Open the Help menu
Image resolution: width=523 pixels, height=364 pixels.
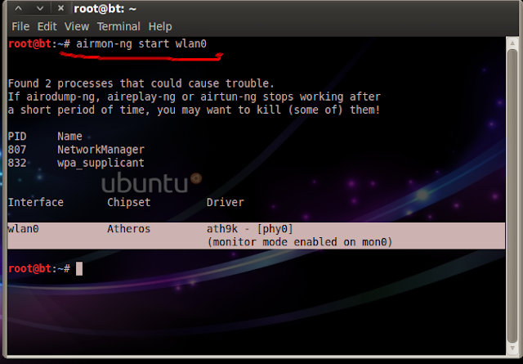[160, 26]
